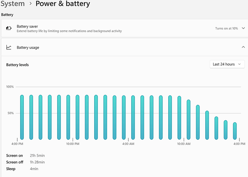
Task: Click the 4:00 AM timeline tick mark
Action: point(128,139)
